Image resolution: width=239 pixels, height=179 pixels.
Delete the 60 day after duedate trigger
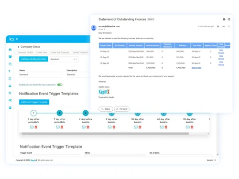[x=166, y=127]
